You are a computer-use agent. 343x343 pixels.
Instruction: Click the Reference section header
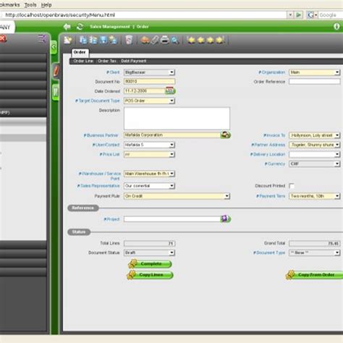tap(83, 208)
